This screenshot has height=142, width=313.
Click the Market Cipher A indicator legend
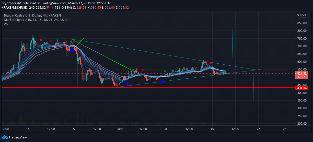37,20
